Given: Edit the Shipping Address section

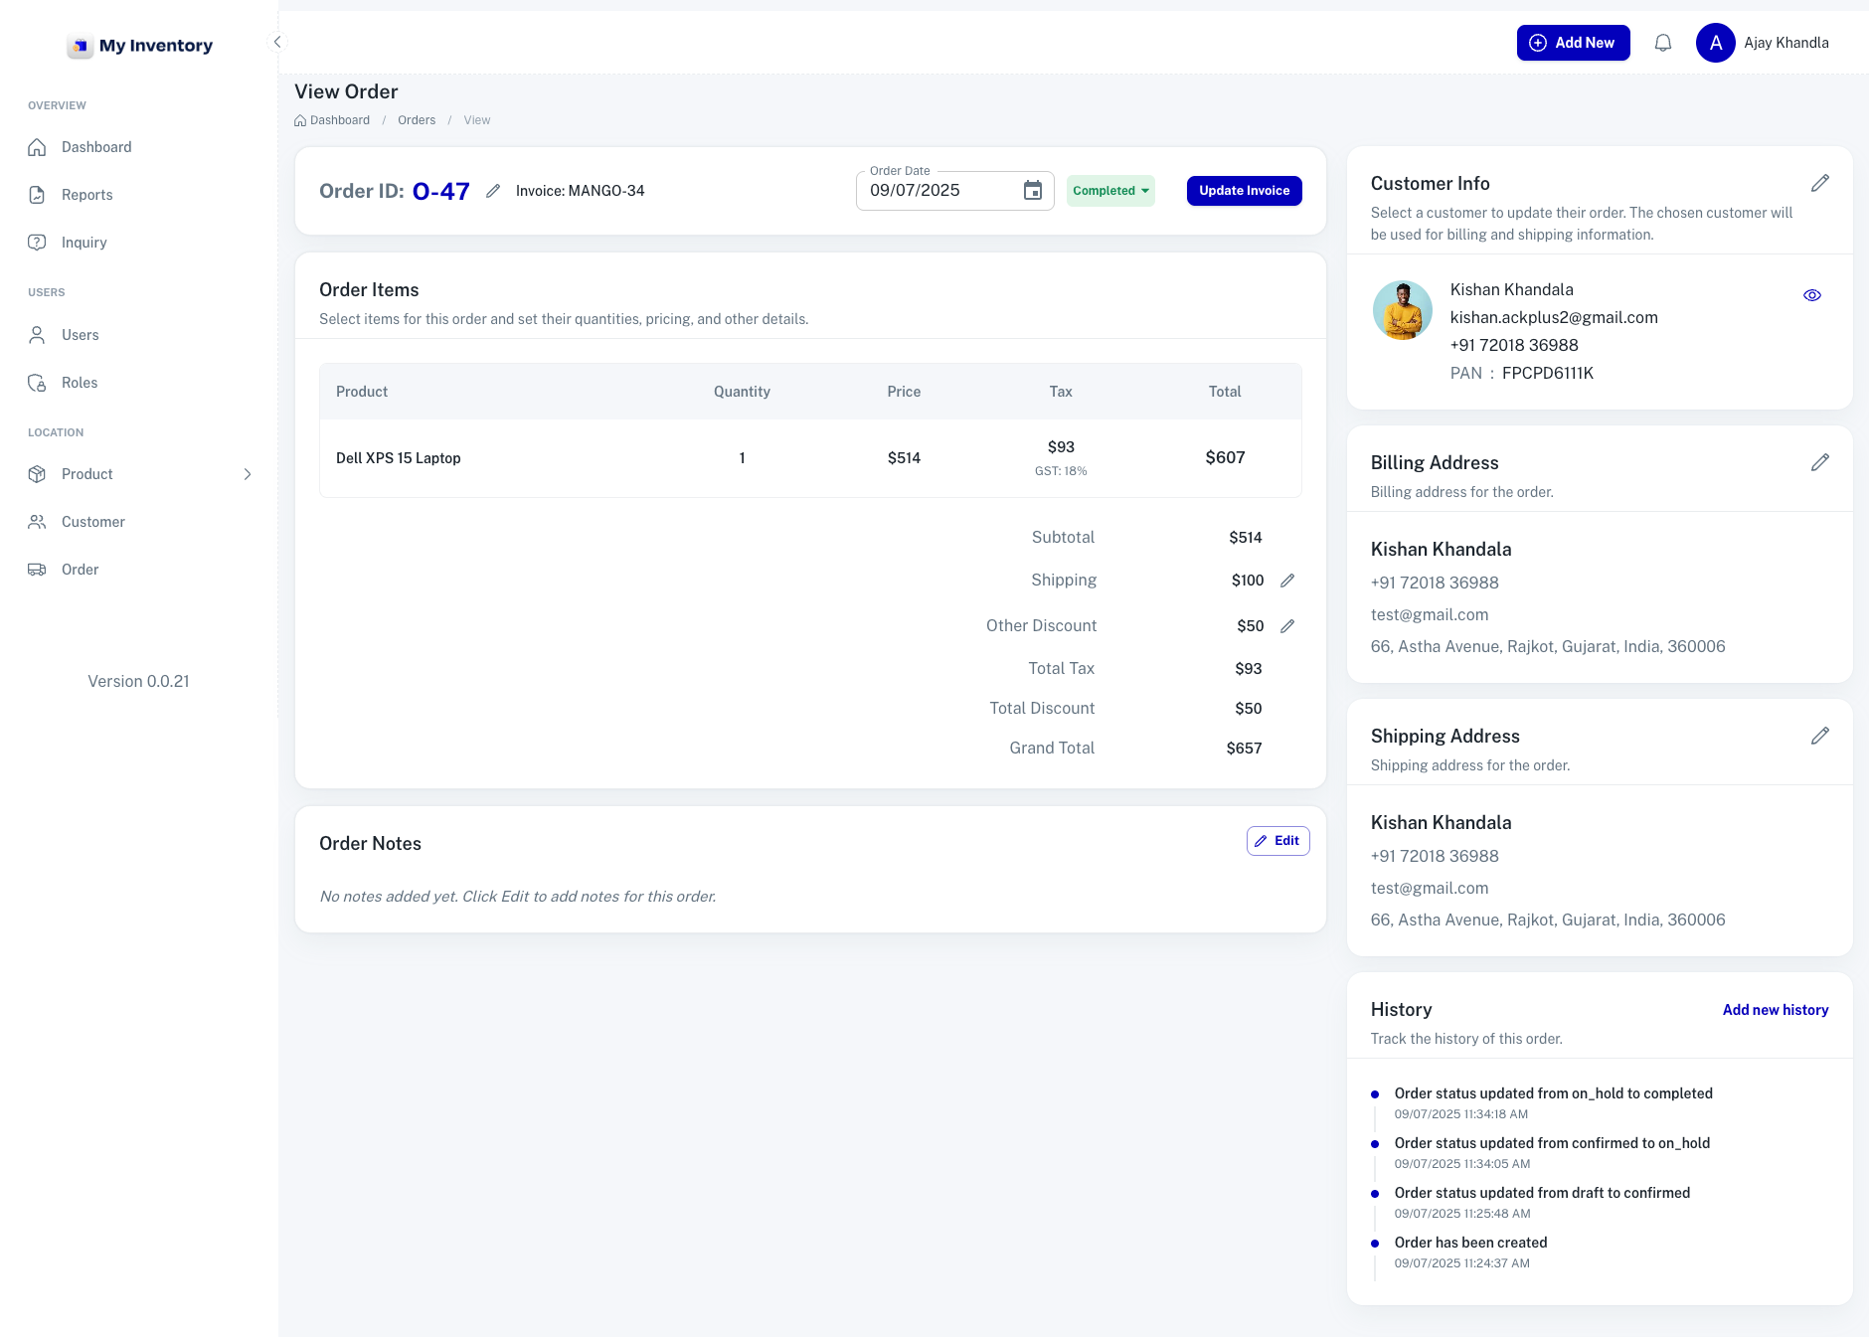Looking at the screenshot, I should click(x=1819, y=737).
